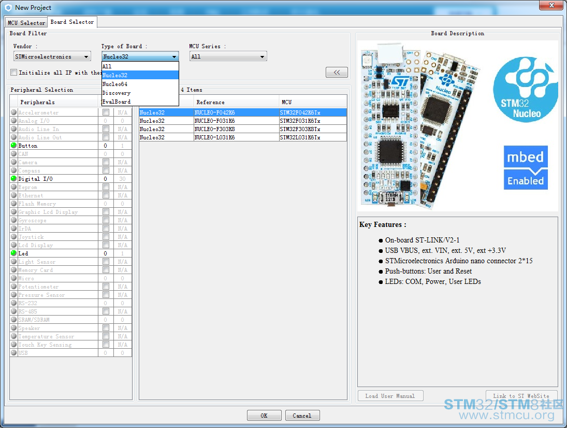Viewport: 567px width, 428px height.
Task: Click the Compass gray indicator
Action: [x=14, y=170]
